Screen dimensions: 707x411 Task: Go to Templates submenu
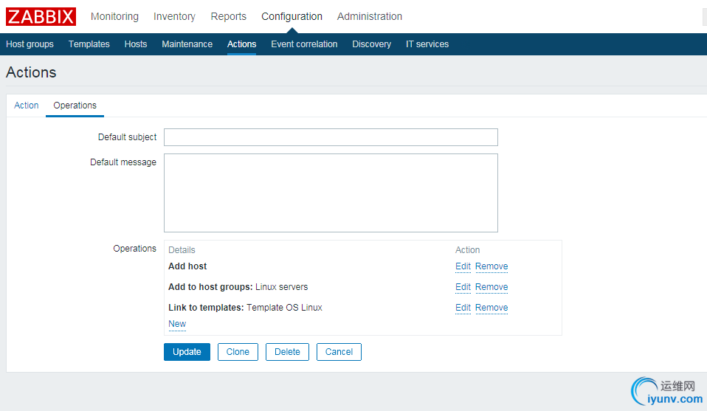(89, 44)
